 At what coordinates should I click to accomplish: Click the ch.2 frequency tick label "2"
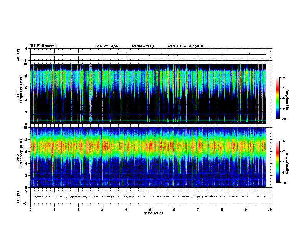(27, 175)
